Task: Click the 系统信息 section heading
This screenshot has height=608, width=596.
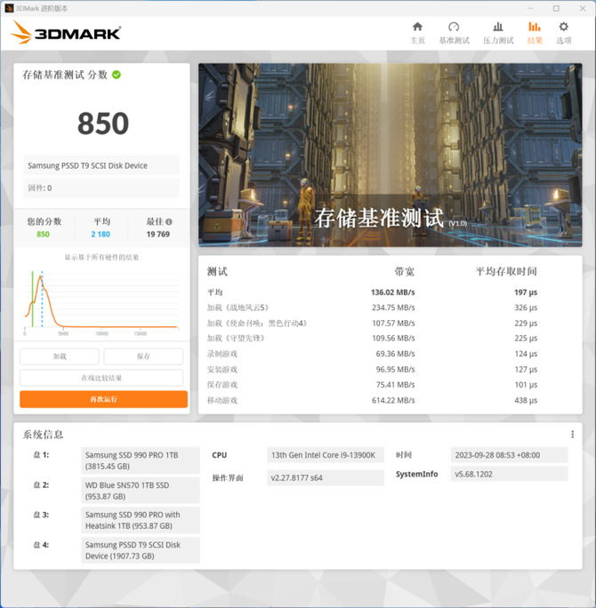Action: (x=43, y=435)
